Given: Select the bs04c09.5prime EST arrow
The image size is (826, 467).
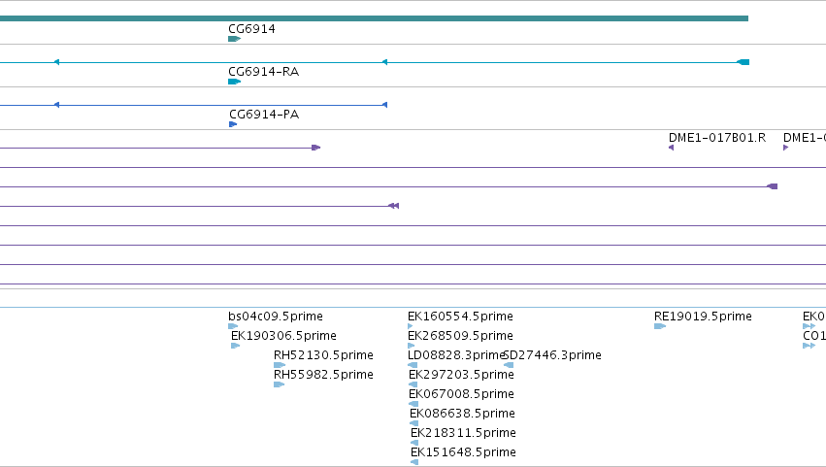Looking at the screenshot, I should [233, 326].
